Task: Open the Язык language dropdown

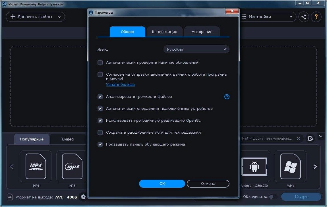Action: click(196, 49)
